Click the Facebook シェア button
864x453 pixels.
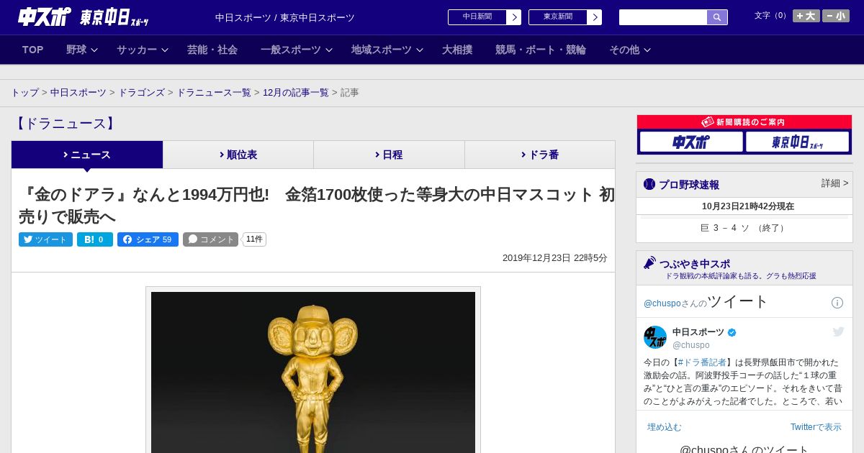tap(148, 239)
